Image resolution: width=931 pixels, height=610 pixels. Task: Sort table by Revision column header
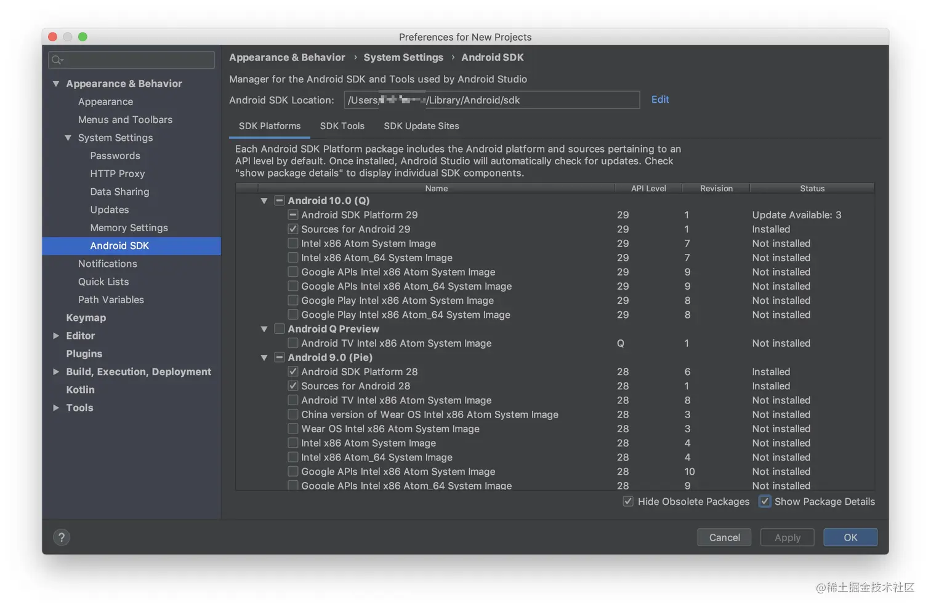coord(716,188)
